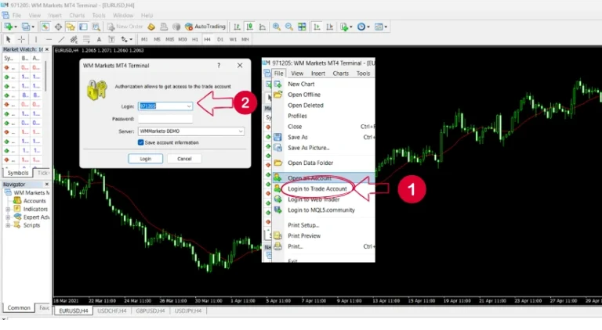Select the Equidistant Channel tool
602x330 pixels.
pyautogui.click(x=74, y=39)
